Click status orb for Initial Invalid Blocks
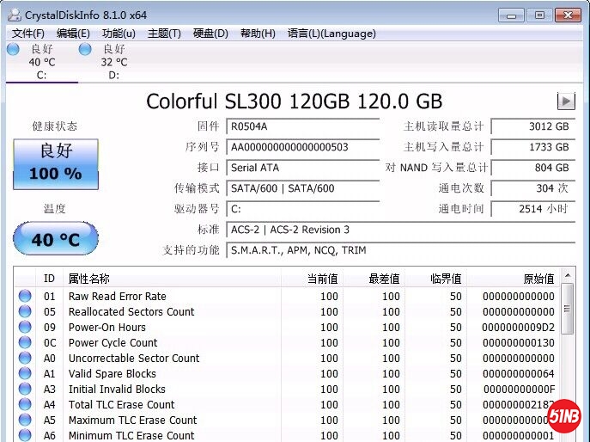Viewport: 590px width, 442px height. click(25, 389)
